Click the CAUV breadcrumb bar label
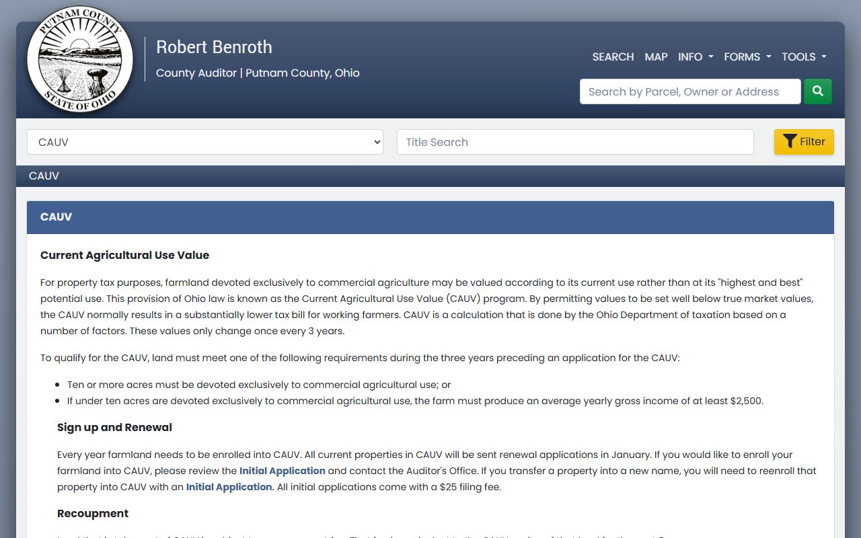Image resolution: width=861 pixels, height=538 pixels. point(44,176)
